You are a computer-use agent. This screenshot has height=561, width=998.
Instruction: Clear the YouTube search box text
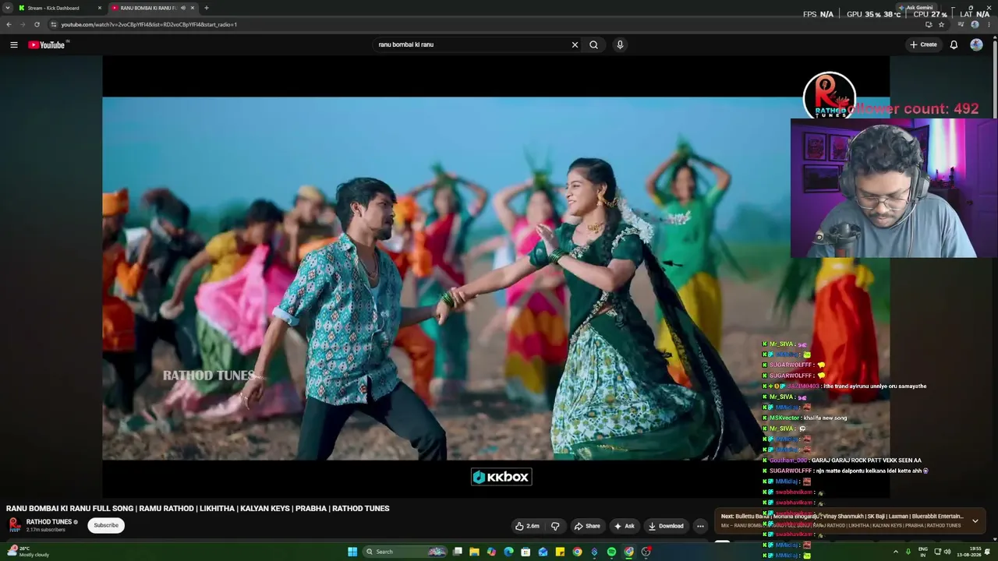(575, 44)
